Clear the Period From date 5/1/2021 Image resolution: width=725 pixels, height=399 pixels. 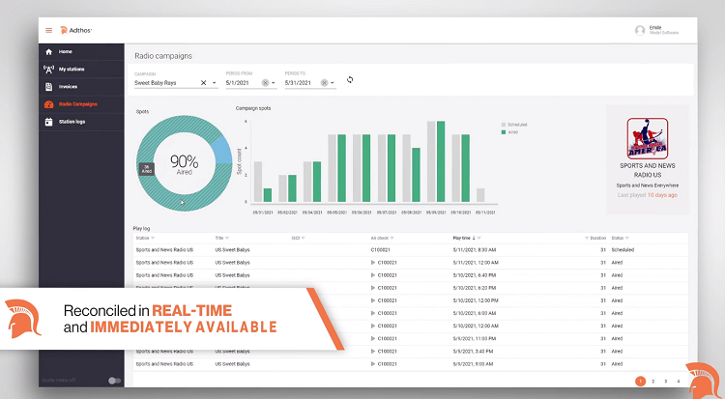[x=265, y=83]
